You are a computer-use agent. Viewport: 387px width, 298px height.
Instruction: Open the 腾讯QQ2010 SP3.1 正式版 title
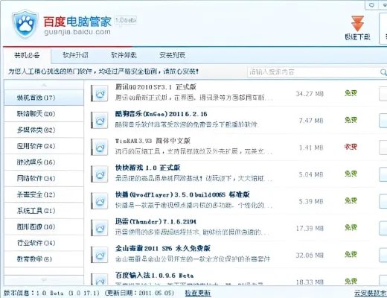(156, 87)
